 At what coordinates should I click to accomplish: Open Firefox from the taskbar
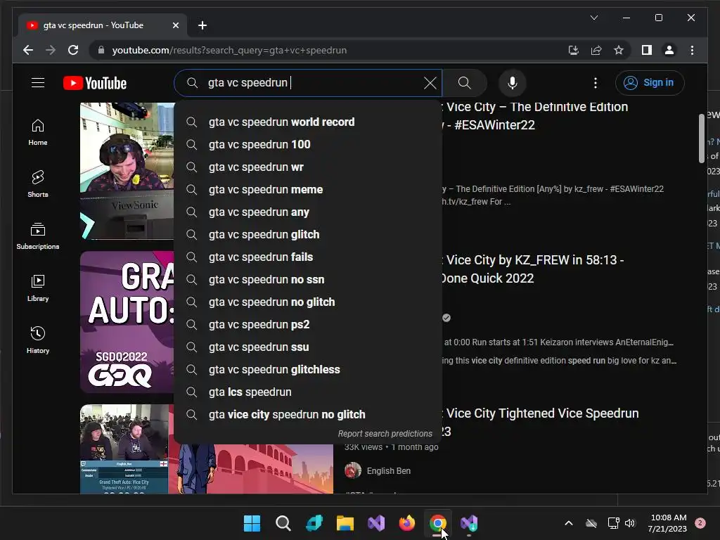[407, 523]
